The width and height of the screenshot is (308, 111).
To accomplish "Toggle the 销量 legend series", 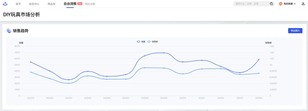I will coord(141,42).
